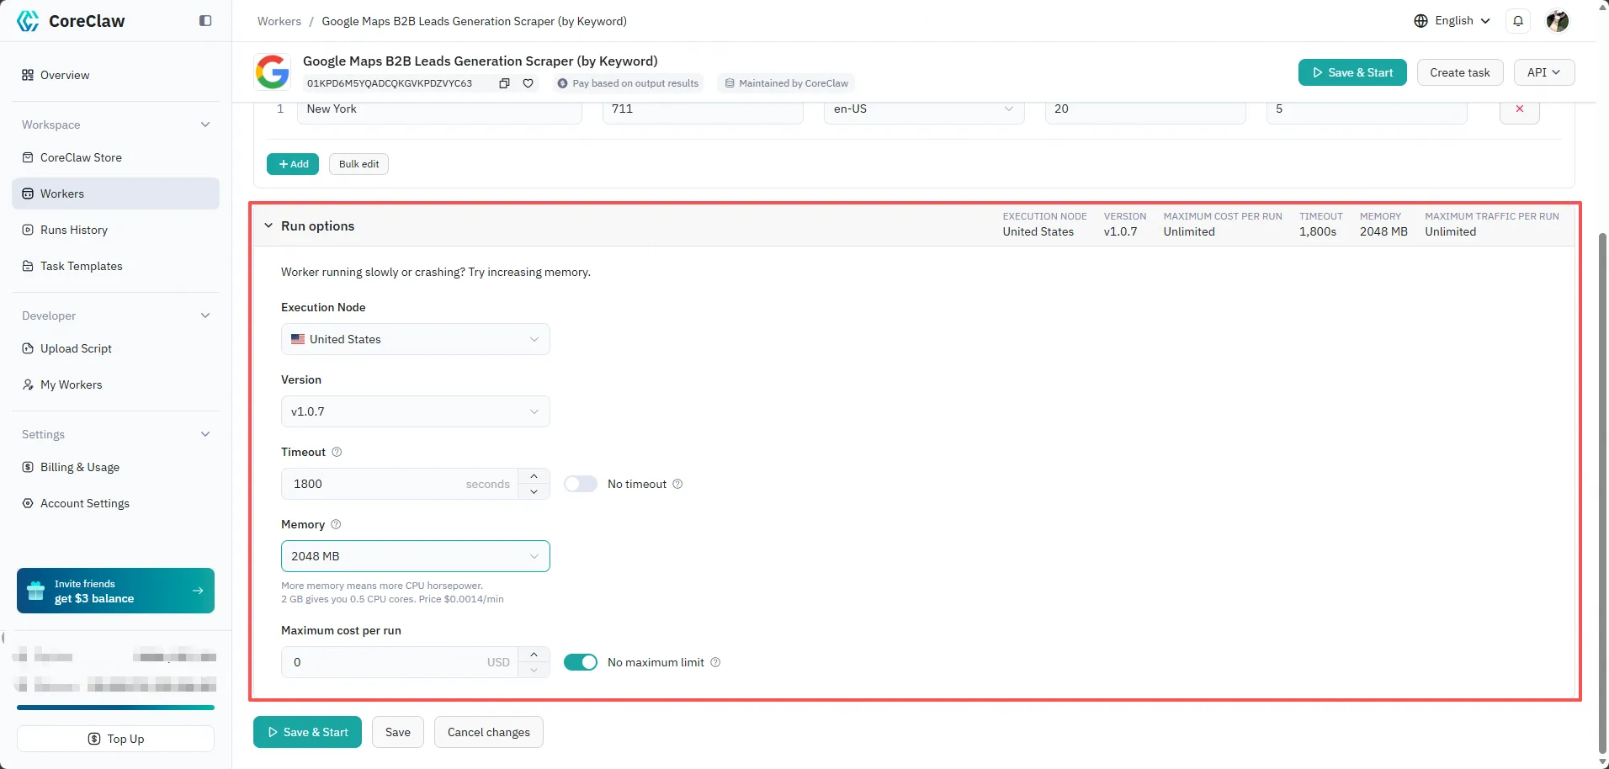Click the New York keyword field
This screenshot has width=1609, height=769.
(x=439, y=109)
